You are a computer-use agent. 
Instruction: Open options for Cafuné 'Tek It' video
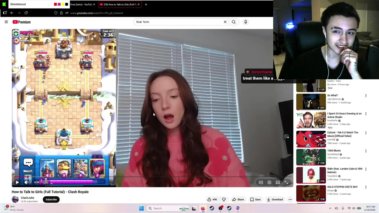click(x=366, y=133)
